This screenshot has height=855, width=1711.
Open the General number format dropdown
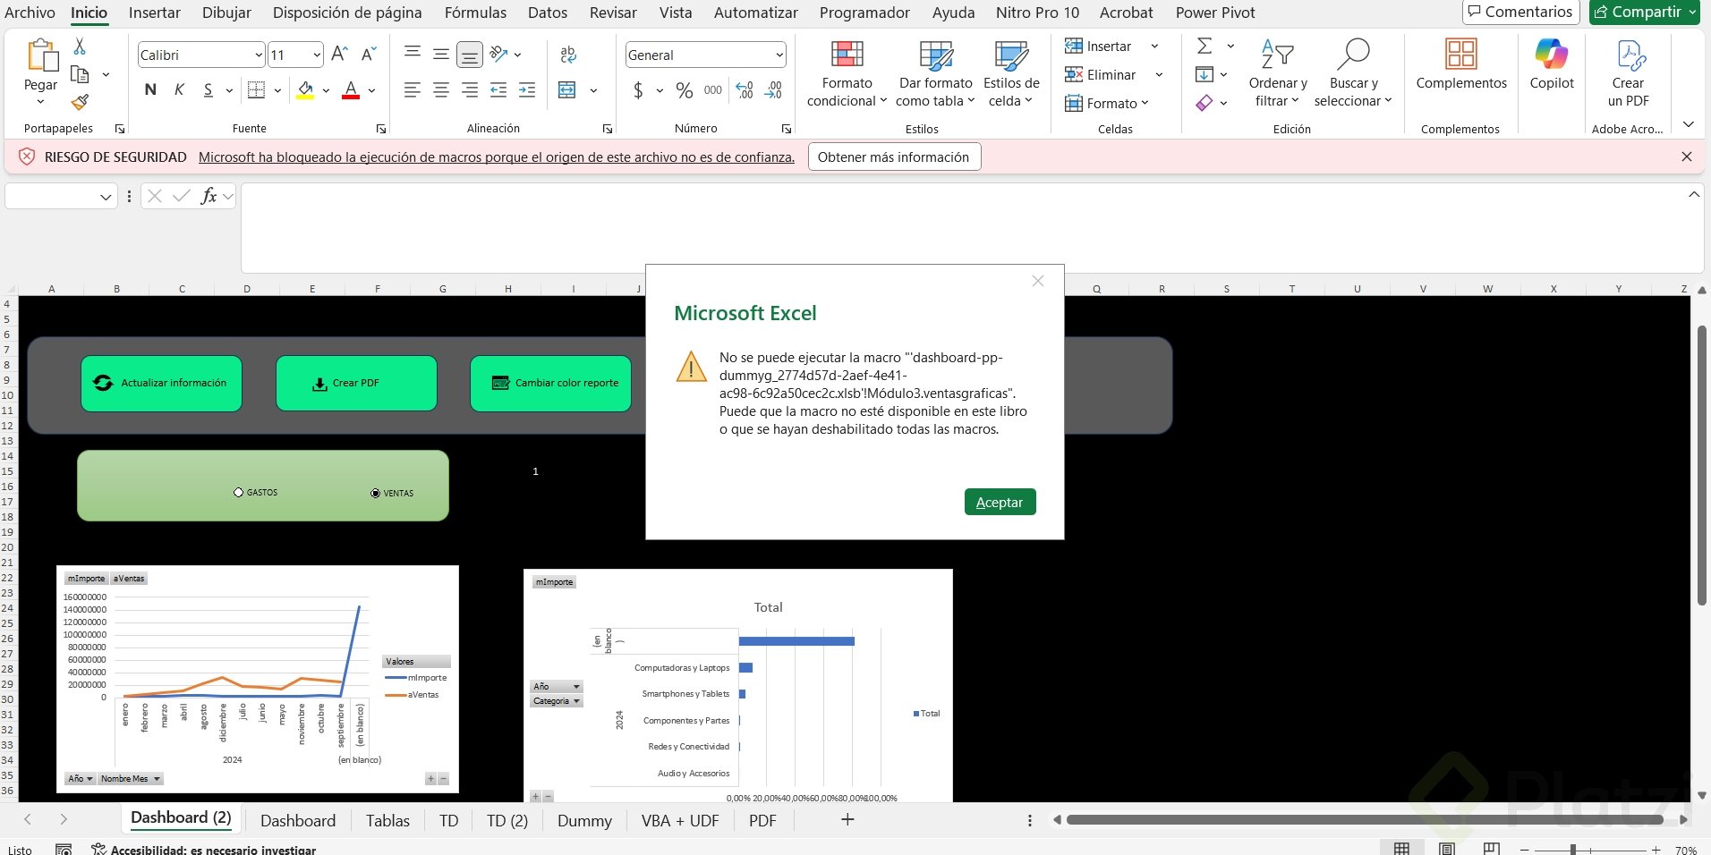coord(779,55)
